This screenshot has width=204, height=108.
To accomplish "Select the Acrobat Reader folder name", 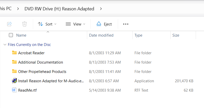I will click(31, 53).
